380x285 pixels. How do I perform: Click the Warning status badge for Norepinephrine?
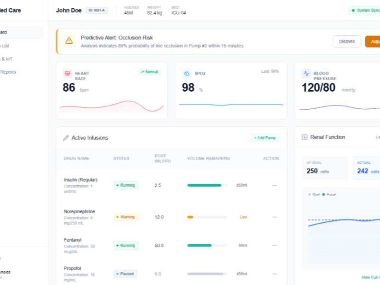[126, 217]
